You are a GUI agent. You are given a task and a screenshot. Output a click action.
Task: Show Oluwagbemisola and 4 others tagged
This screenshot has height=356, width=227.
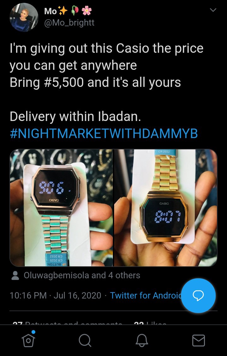click(82, 275)
